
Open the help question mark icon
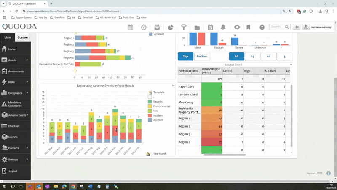262,27
